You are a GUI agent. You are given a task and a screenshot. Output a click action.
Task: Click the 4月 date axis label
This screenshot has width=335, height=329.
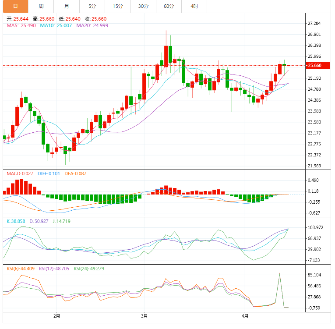pyautogui.click(x=245, y=316)
